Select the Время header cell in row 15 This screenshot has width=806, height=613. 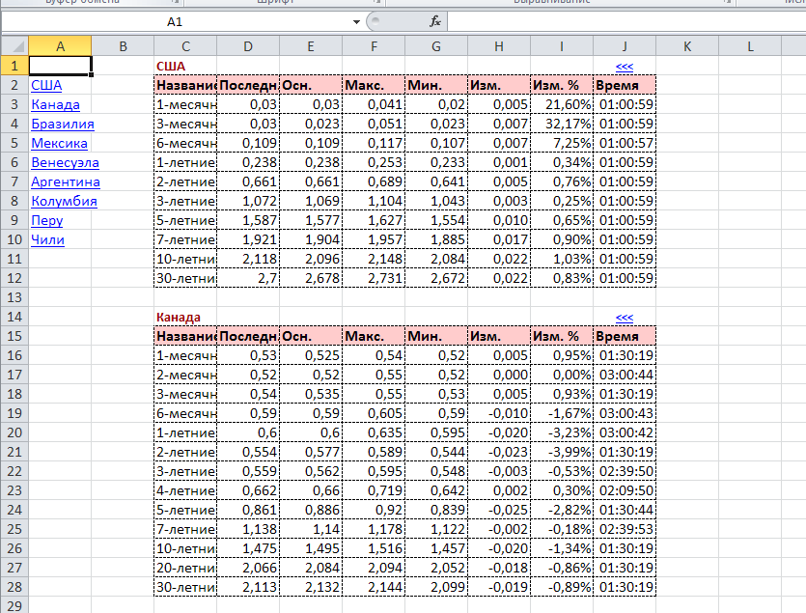[x=625, y=336]
